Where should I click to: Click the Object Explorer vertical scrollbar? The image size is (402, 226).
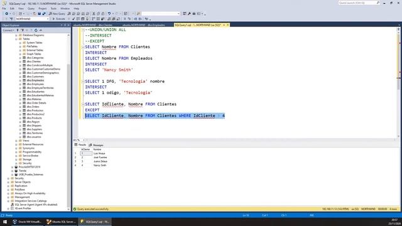pos(68,122)
